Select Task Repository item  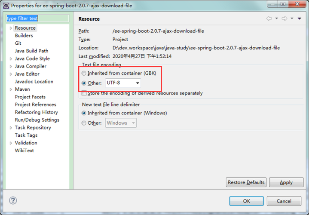point(33,128)
